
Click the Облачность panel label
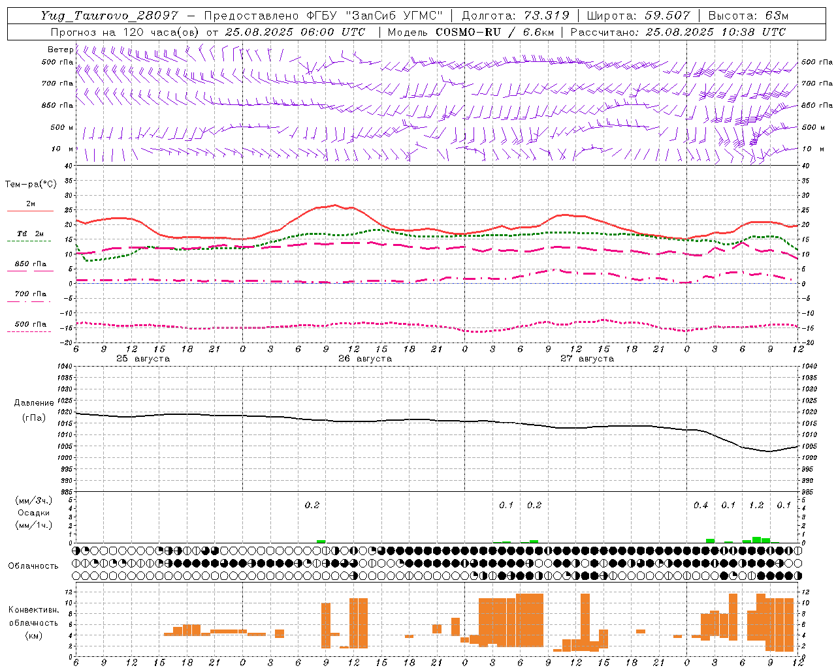pos(33,566)
